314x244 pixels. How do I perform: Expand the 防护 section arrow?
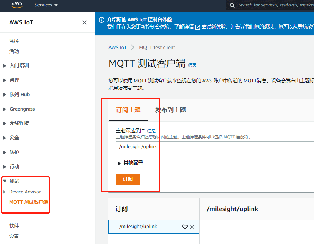5,152
